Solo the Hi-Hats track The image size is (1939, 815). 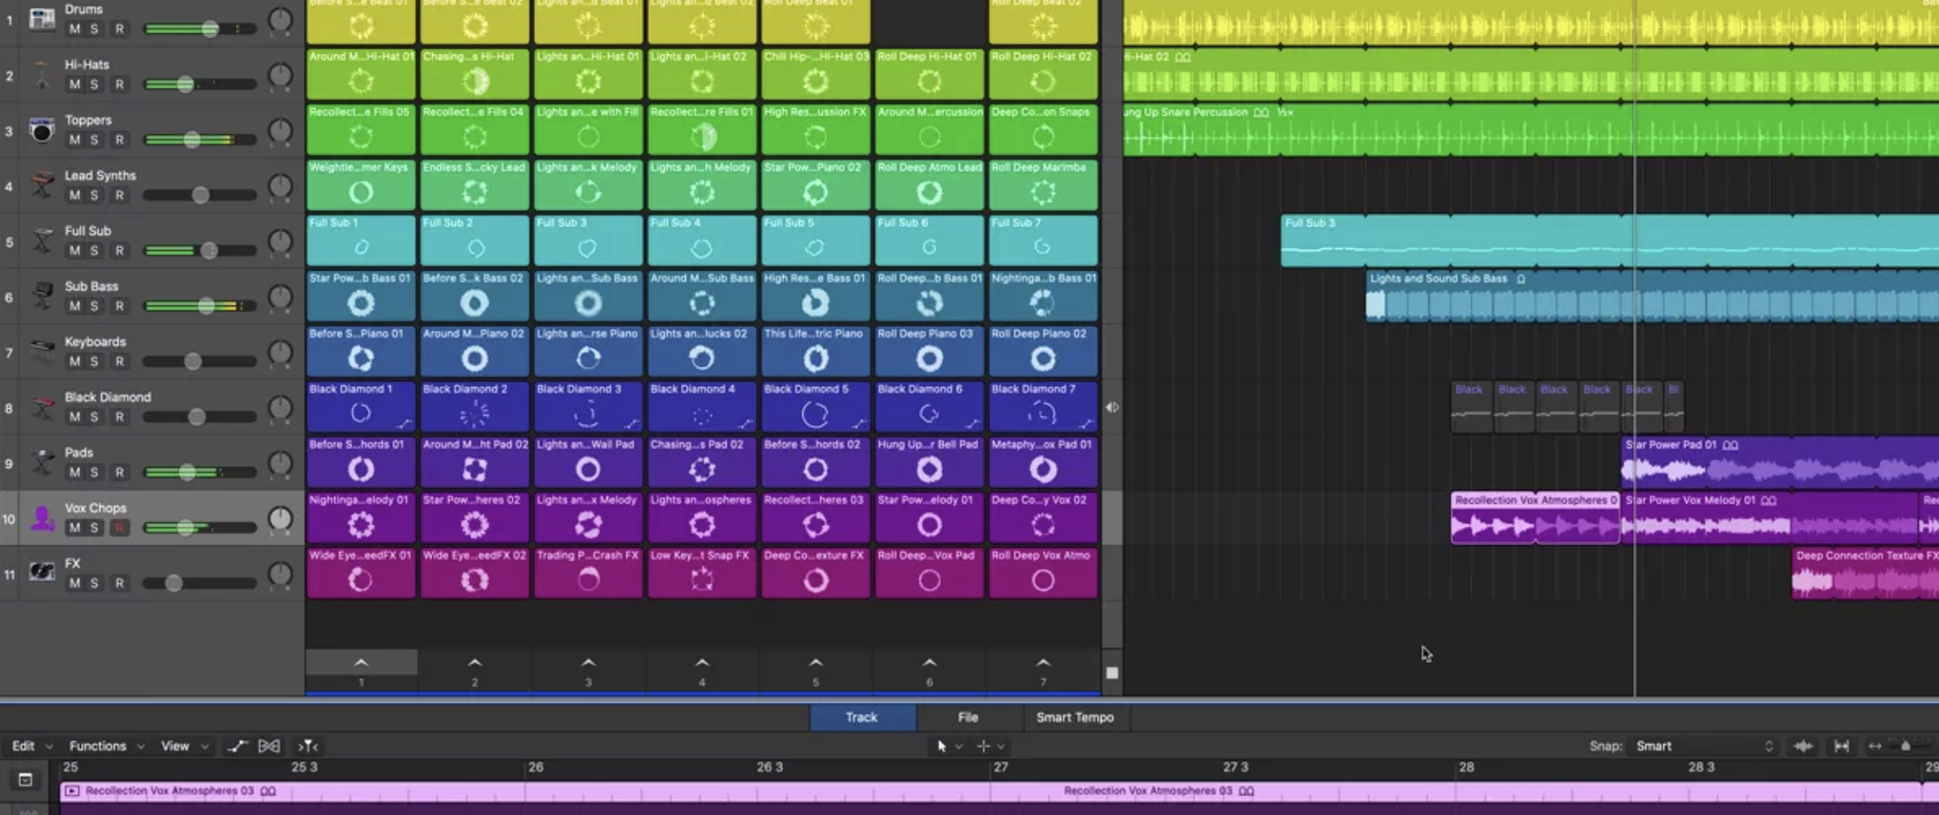(94, 84)
